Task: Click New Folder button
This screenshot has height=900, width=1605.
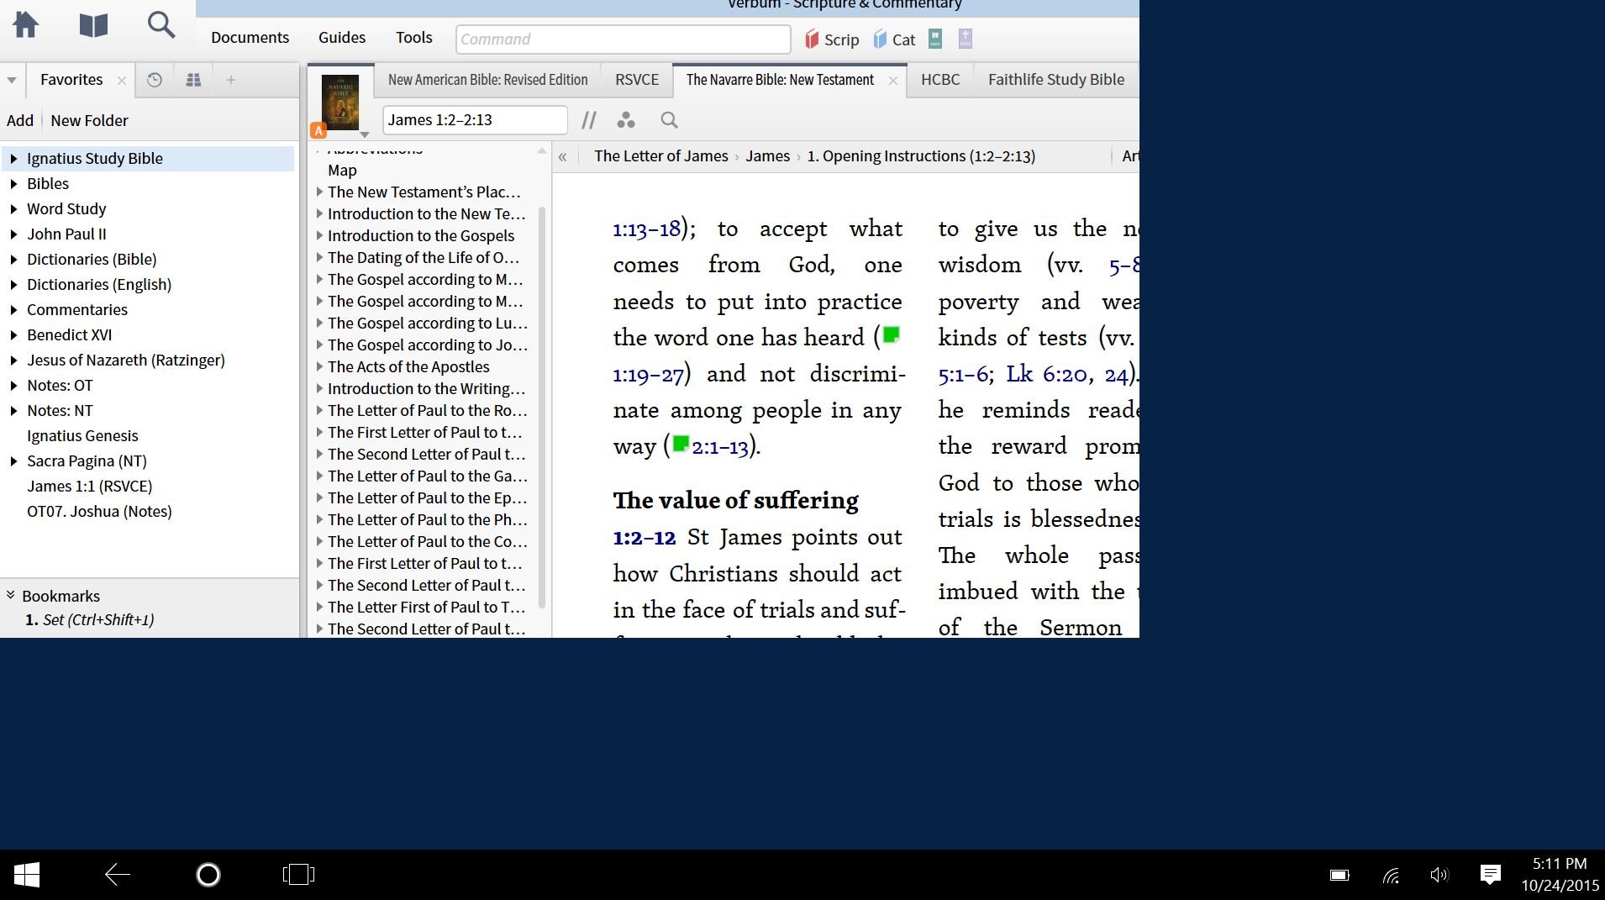Action: click(89, 120)
